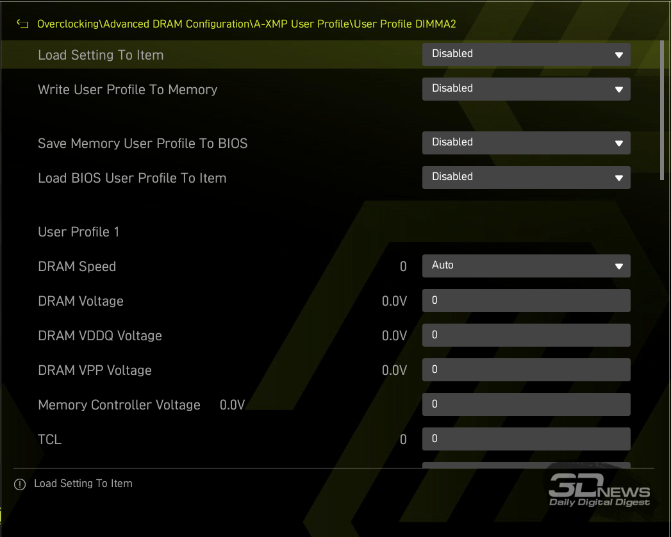
Task: Open the DRAM Speed Auto dropdown
Action: (x=526, y=266)
